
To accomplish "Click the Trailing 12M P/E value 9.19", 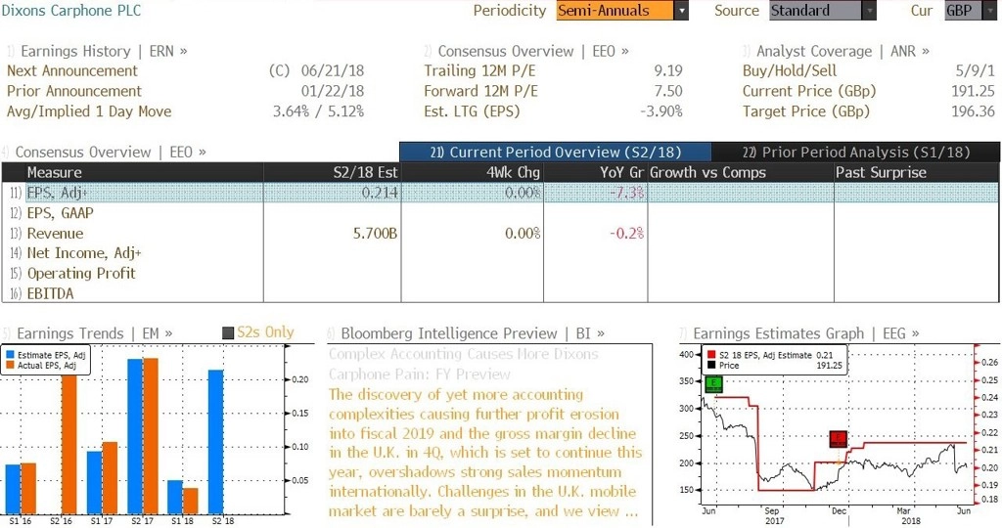I will click(x=668, y=70).
